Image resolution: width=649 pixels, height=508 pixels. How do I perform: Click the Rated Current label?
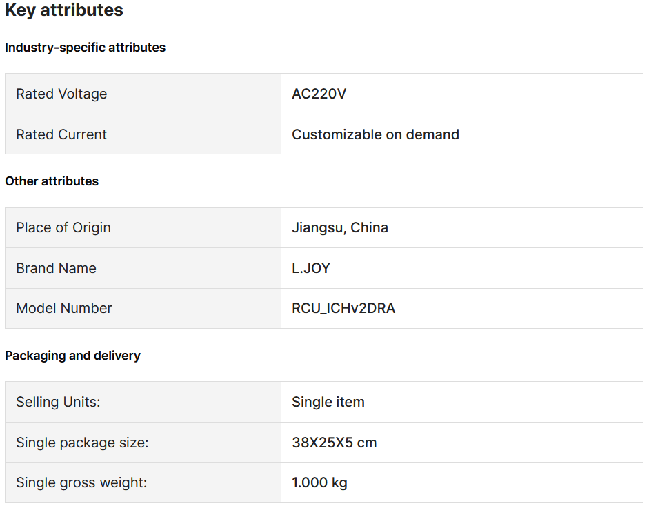click(x=61, y=134)
